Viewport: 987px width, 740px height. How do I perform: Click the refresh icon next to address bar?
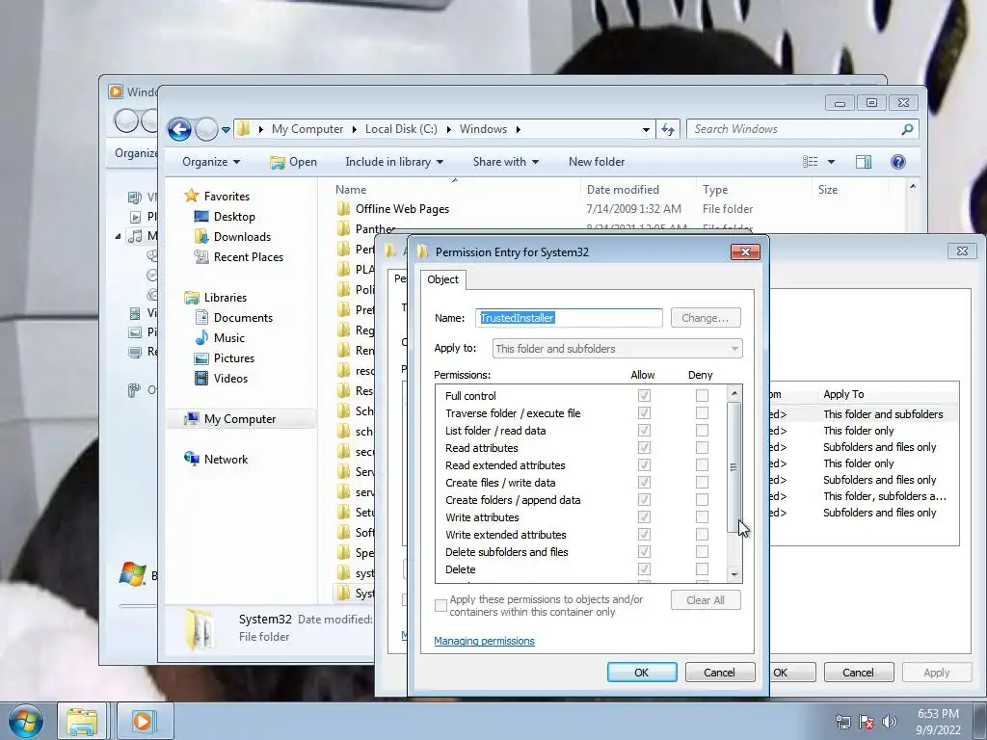668,129
